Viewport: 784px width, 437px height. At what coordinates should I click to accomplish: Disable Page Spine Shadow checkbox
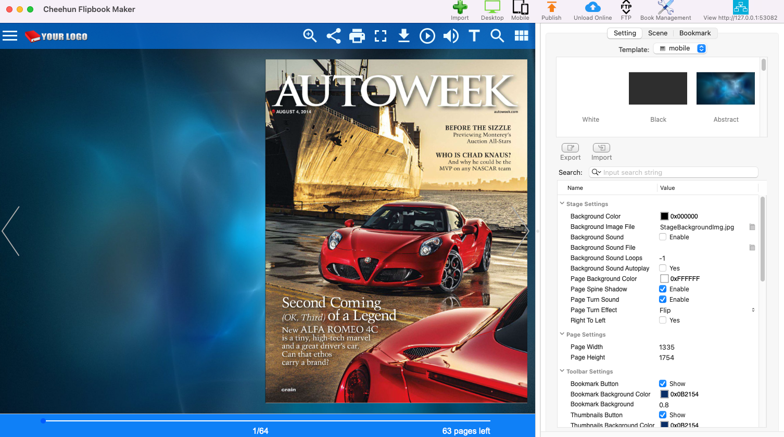(663, 289)
